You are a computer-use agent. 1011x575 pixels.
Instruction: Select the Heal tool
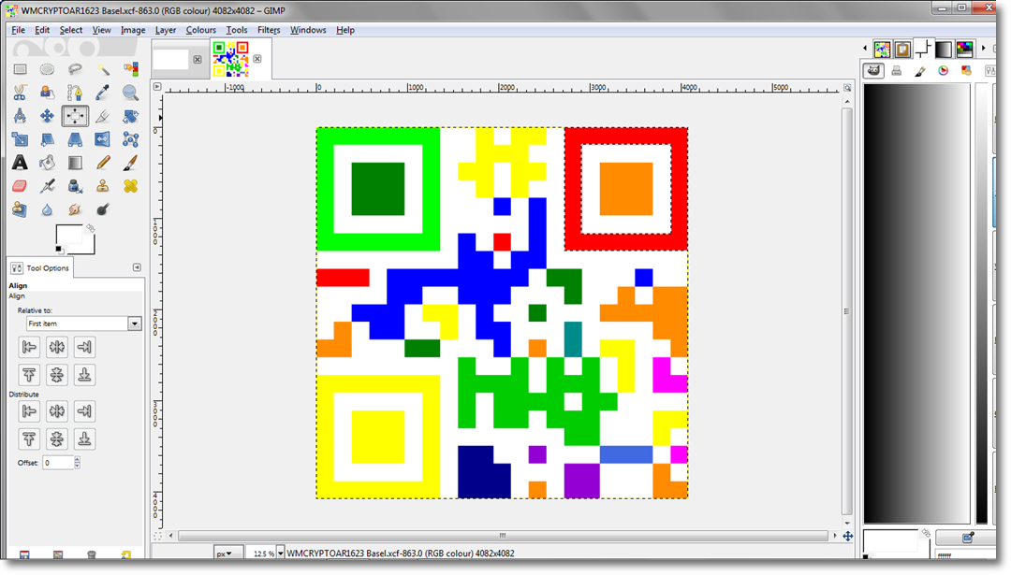(x=131, y=186)
